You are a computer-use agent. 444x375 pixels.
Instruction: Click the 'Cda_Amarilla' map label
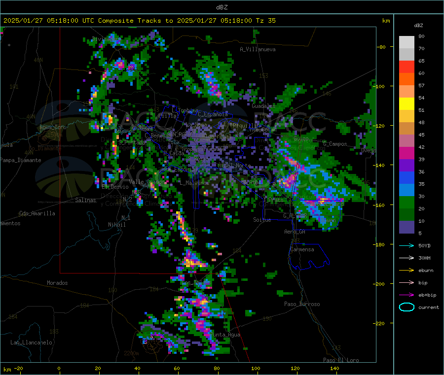coord(37,213)
